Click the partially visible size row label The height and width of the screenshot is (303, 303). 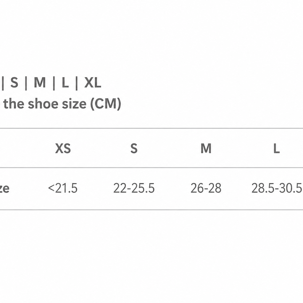coord(4,188)
